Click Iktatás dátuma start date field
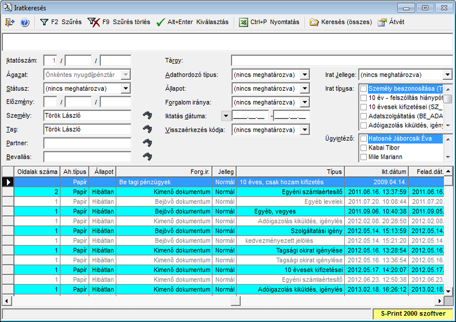 pyautogui.click(x=250, y=116)
